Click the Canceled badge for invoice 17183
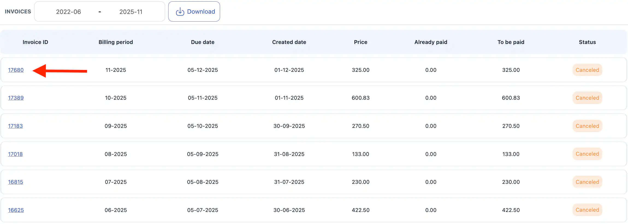 (587, 126)
